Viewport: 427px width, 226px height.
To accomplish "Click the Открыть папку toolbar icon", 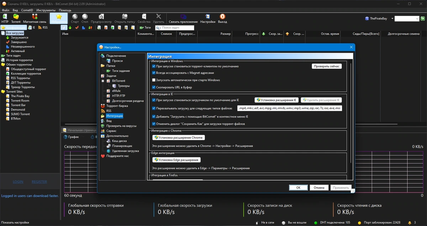I will coord(125,18).
